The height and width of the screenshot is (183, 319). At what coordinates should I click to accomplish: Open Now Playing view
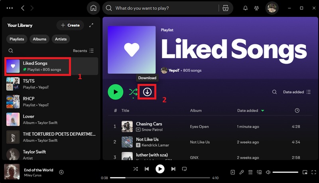232,172
